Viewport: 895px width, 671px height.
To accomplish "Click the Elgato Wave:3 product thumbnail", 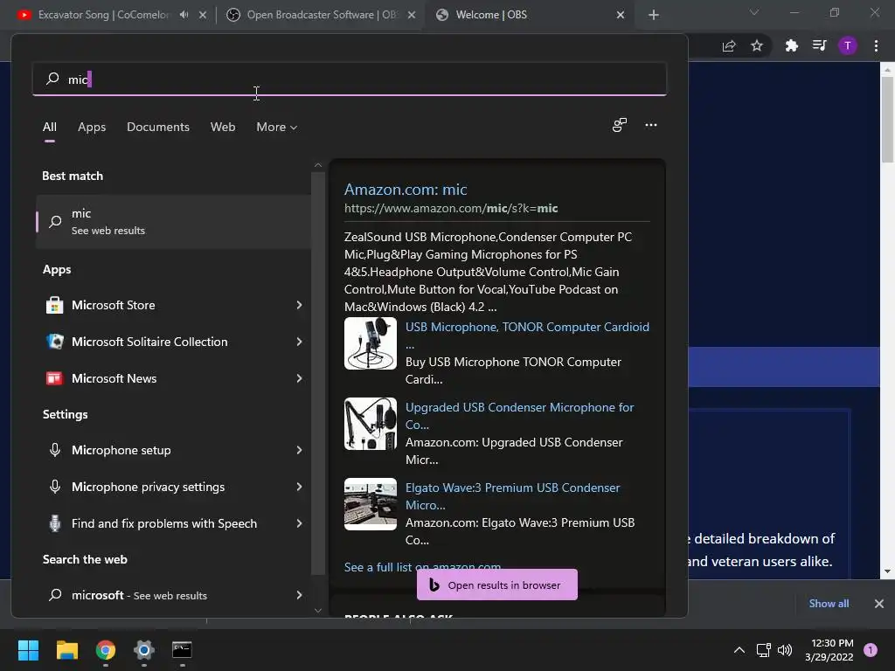I will coord(371,504).
